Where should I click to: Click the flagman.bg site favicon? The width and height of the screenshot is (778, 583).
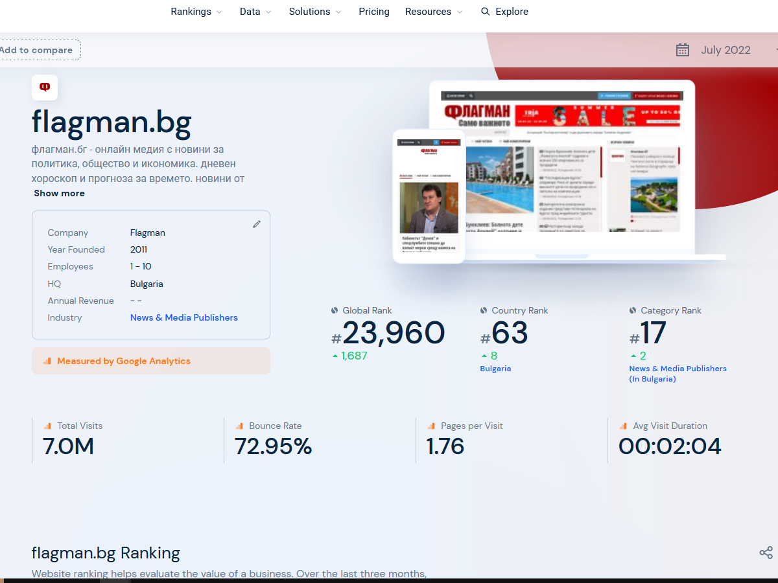point(45,87)
